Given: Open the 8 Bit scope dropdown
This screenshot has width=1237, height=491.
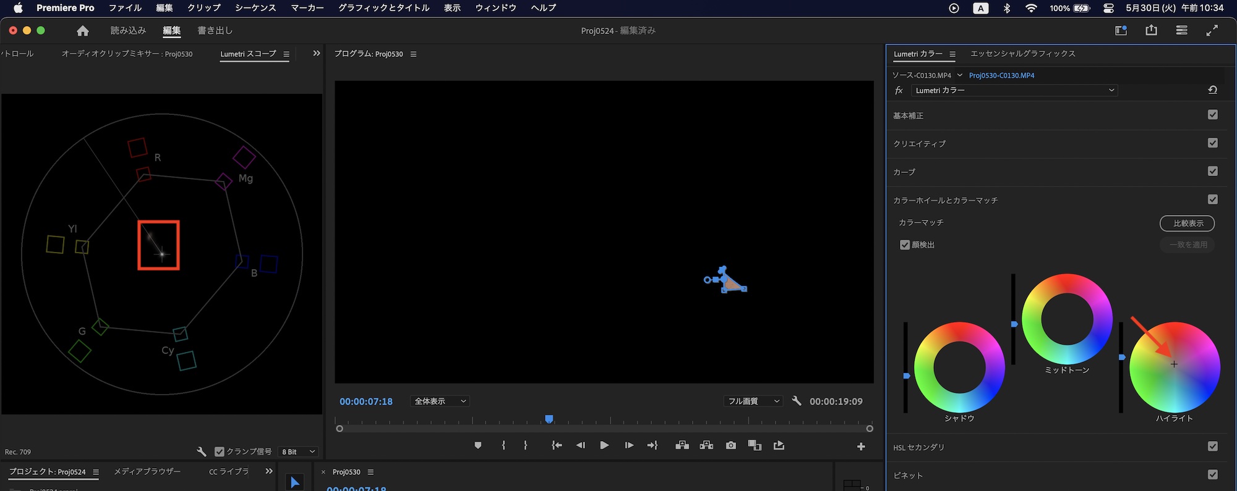Looking at the screenshot, I should (298, 451).
